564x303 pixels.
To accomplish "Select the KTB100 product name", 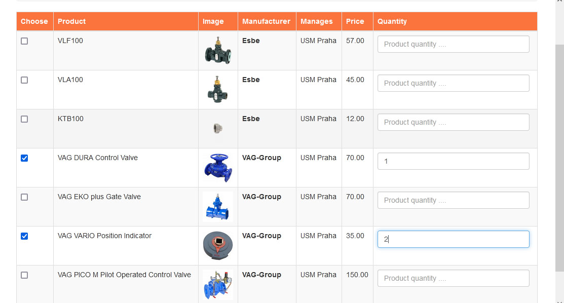I will [x=70, y=119].
